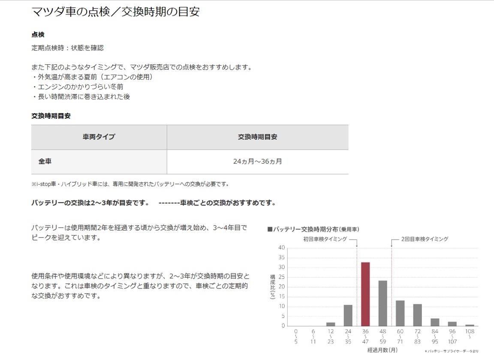The width and height of the screenshot is (494, 363).
Task: Click bullet 外気温が高まる夏前（エアコンの使用）
Action: 92,77
